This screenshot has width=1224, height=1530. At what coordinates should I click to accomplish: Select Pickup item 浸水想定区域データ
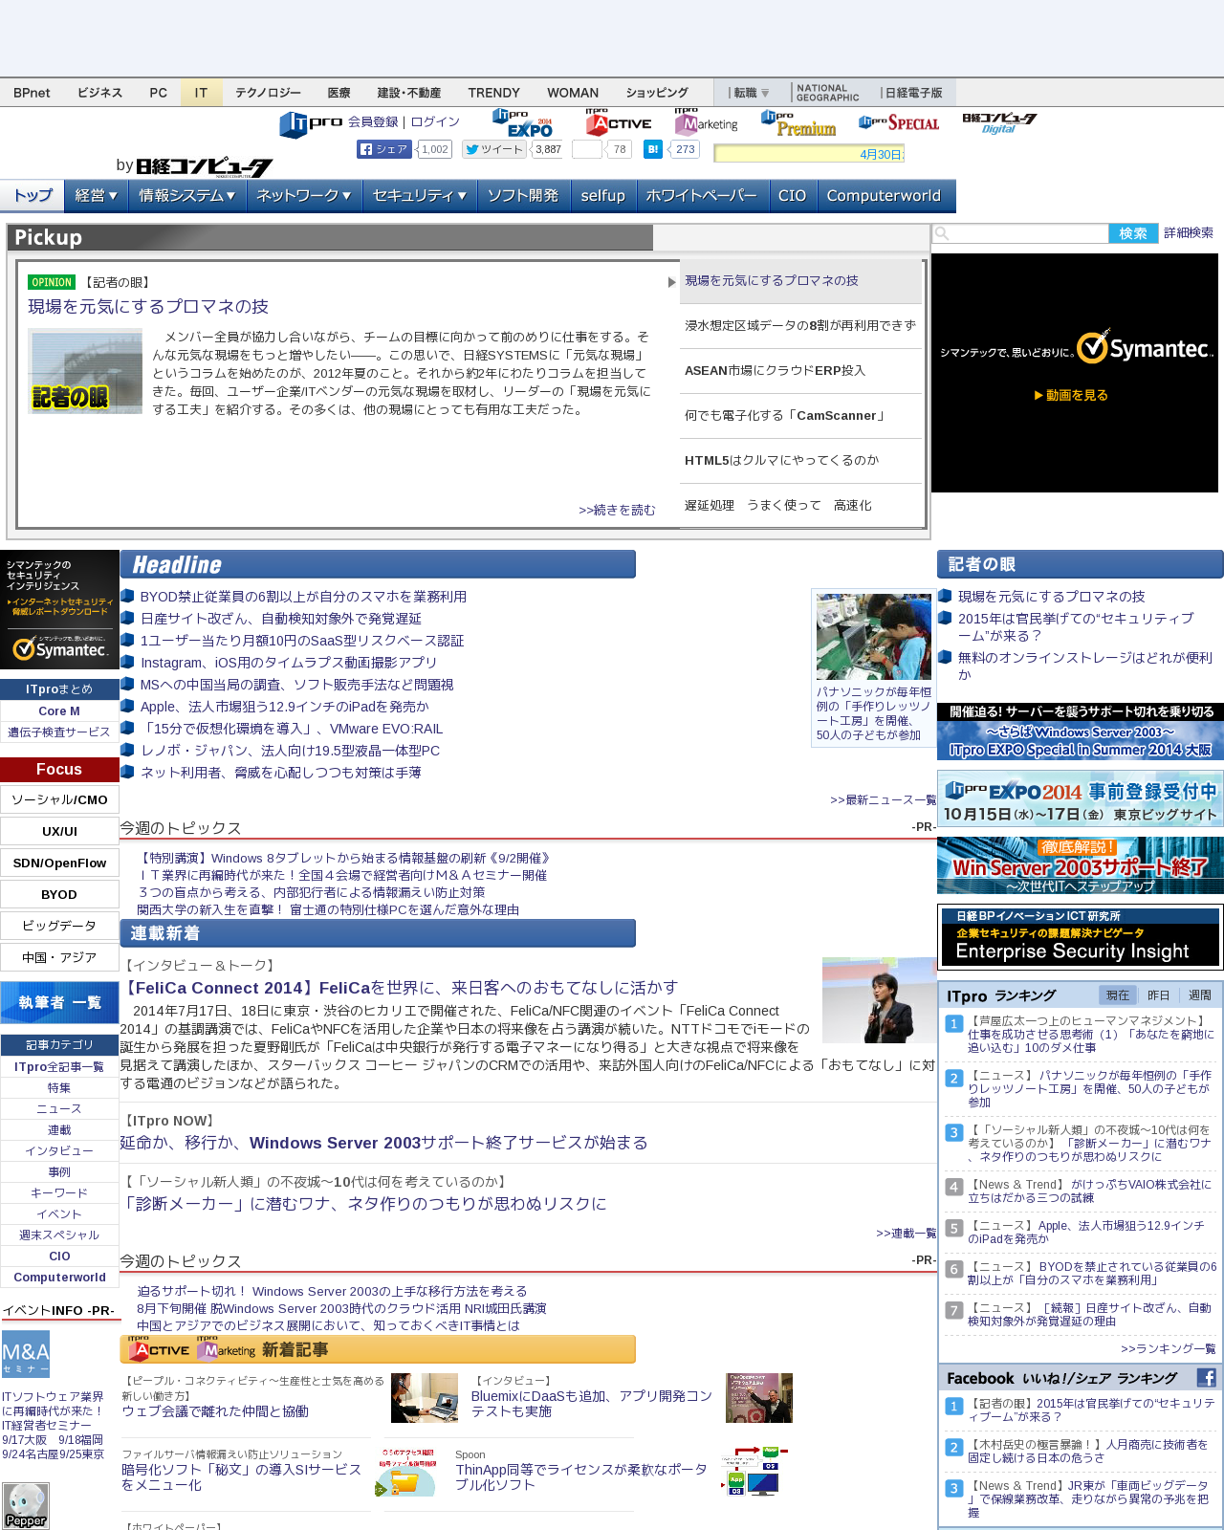[800, 326]
